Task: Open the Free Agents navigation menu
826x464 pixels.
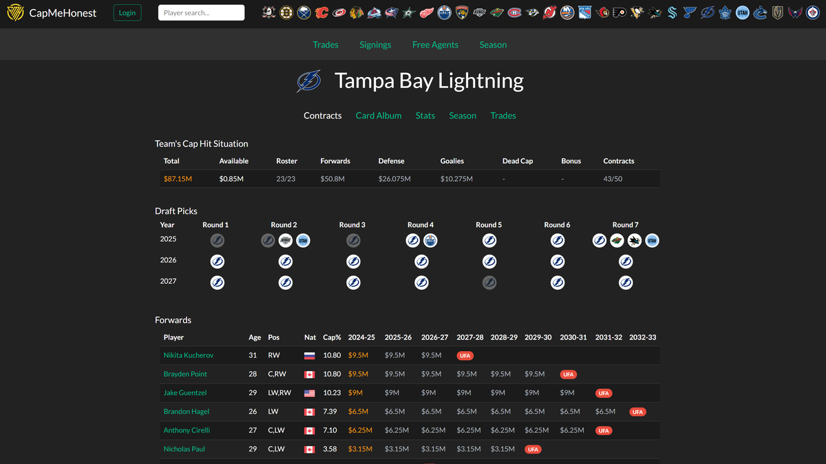Action: (435, 45)
